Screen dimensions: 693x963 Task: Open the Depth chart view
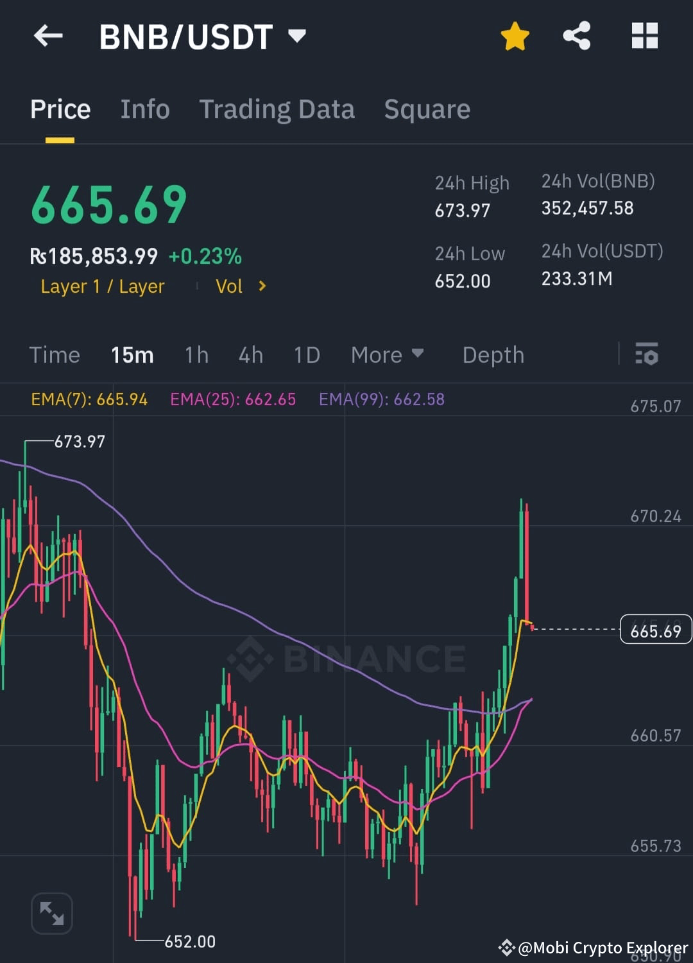point(493,354)
